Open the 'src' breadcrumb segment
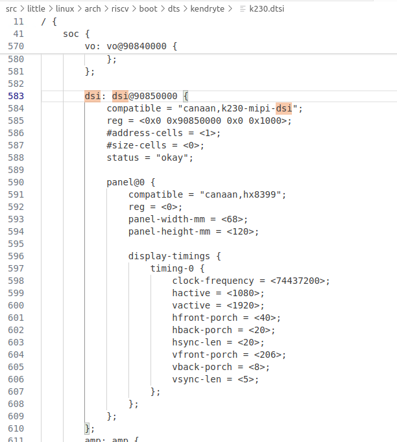The height and width of the screenshot is (442, 397). [x=11, y=9]
